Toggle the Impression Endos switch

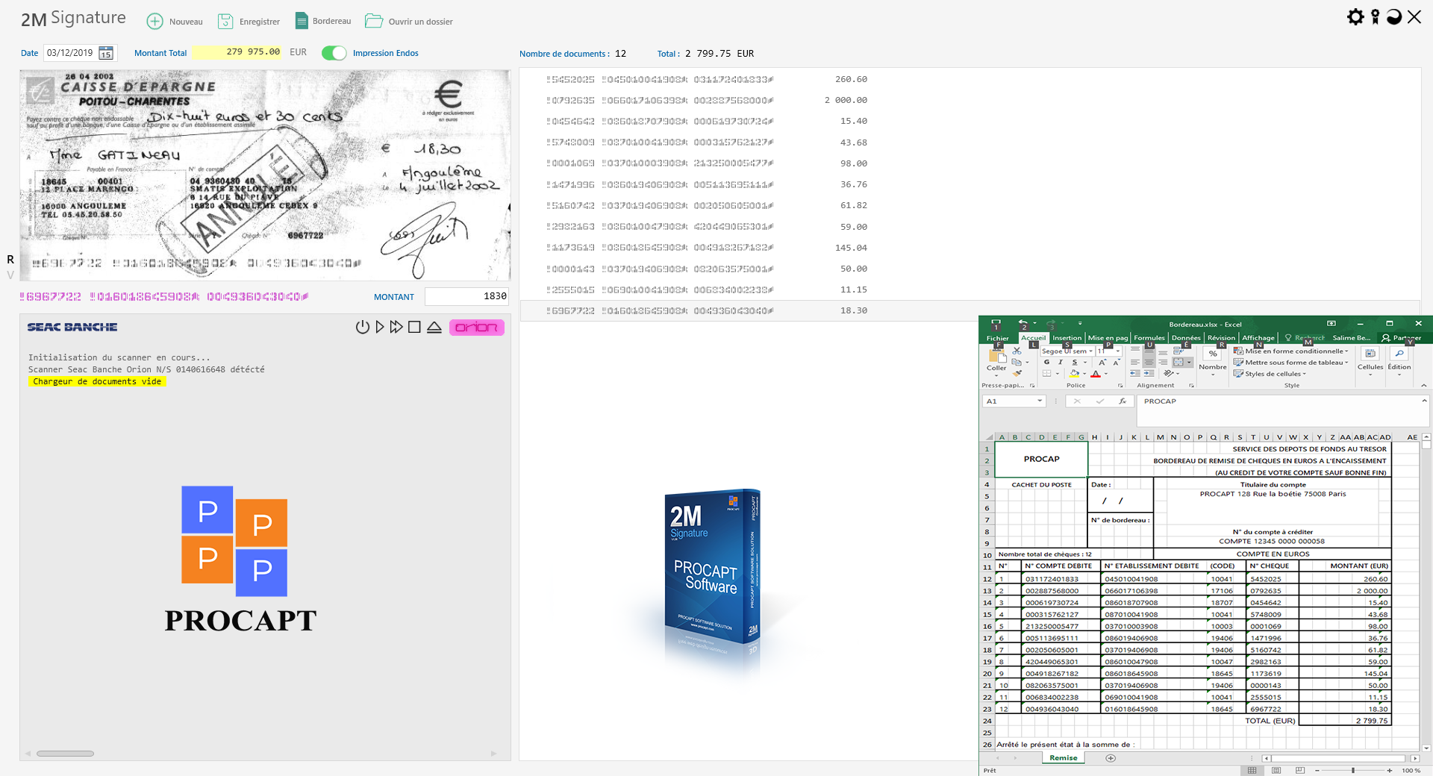coord(334,53)
